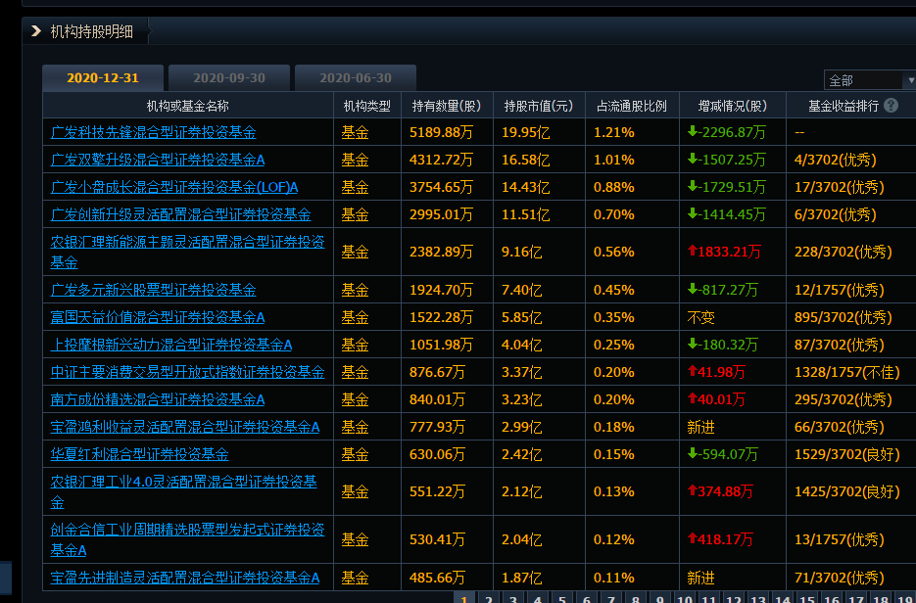
Task: Click the 增减情况(股) column header
Action: coord(733,106)
